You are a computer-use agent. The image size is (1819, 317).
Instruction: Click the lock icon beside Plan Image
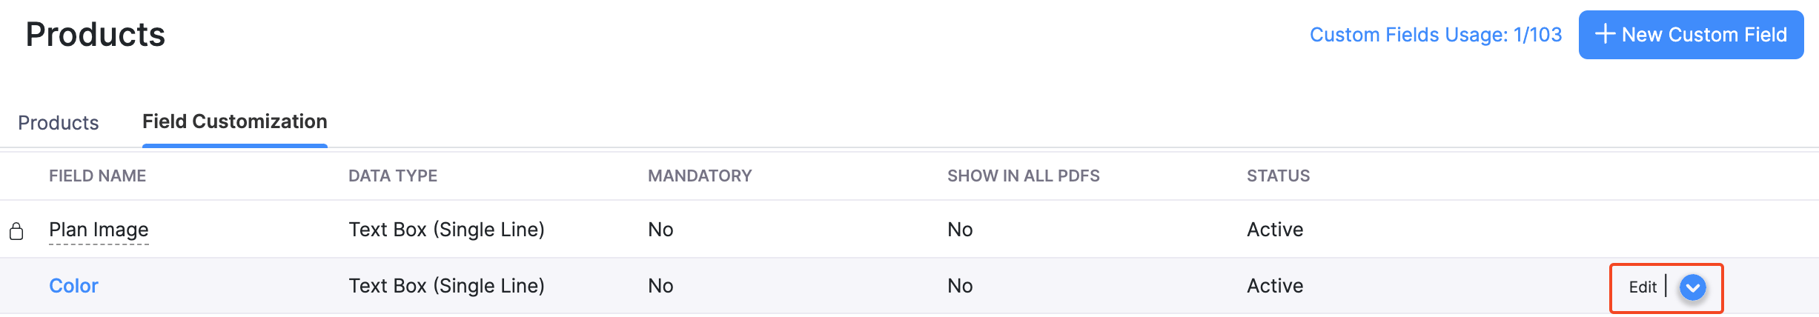tap(16, 231)
